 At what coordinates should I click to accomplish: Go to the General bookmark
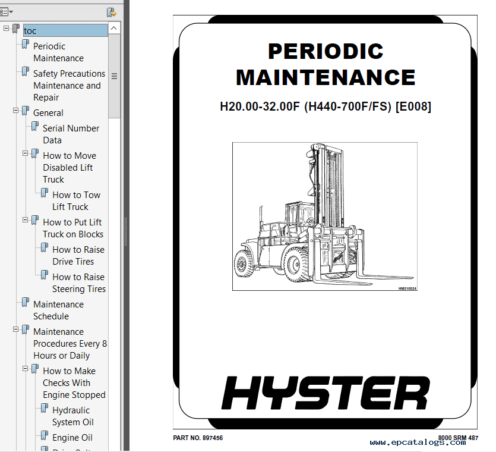(x=48, y=113)
